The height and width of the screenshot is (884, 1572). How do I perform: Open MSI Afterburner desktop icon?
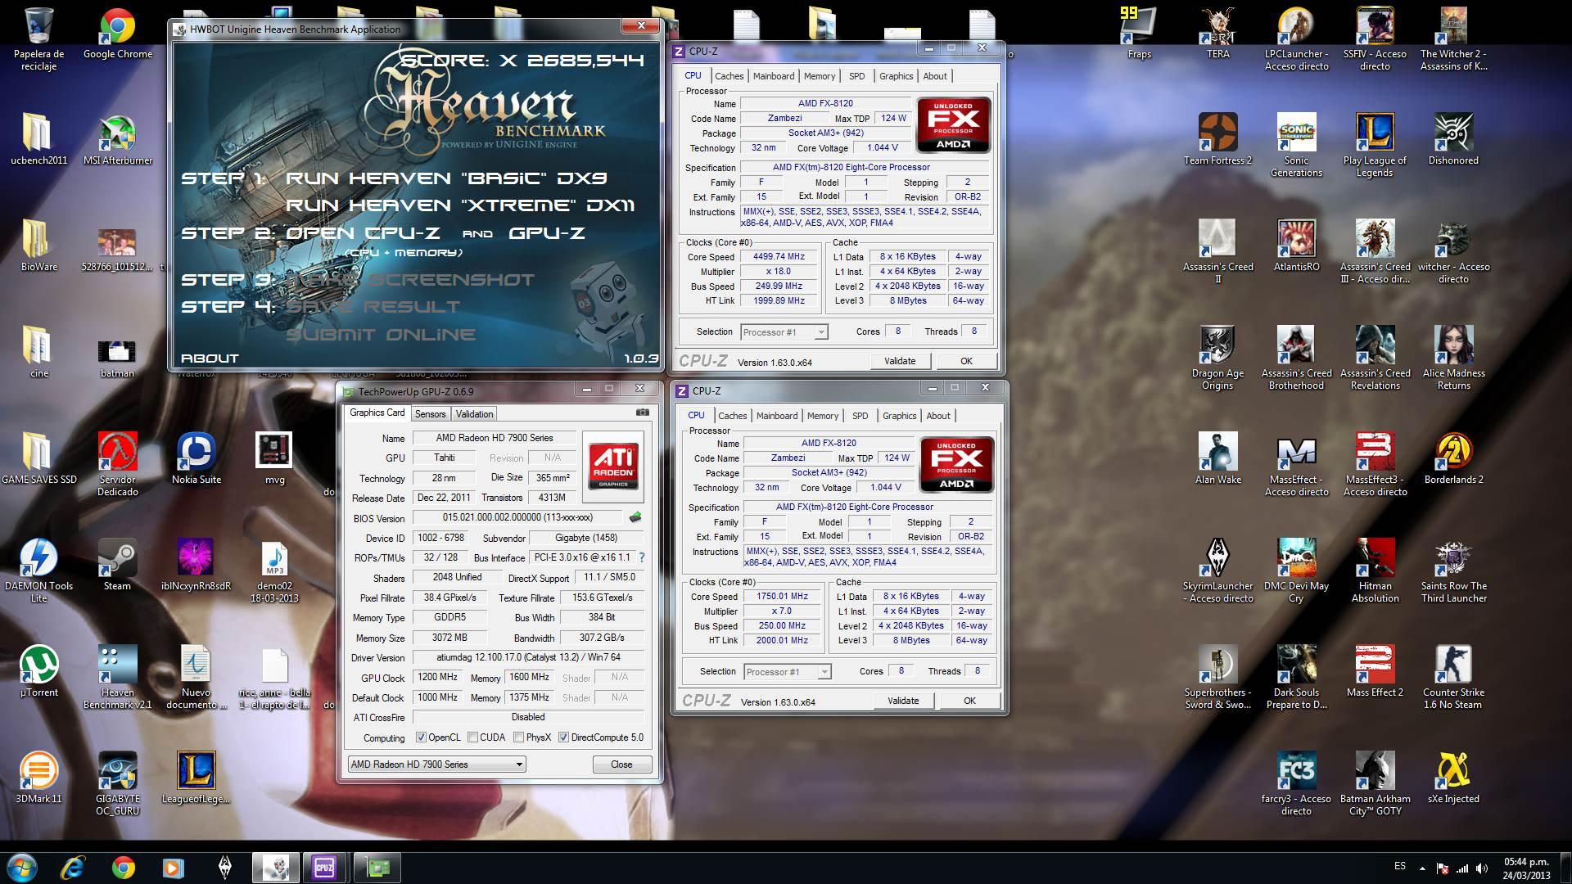coord(118,141)
